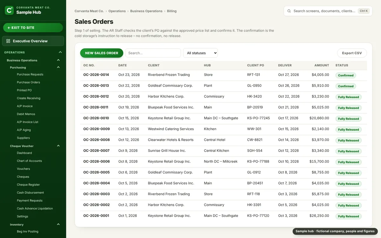Open Executive Overview page
This screenshot has width=381, height=238.
tap(33, 41)
